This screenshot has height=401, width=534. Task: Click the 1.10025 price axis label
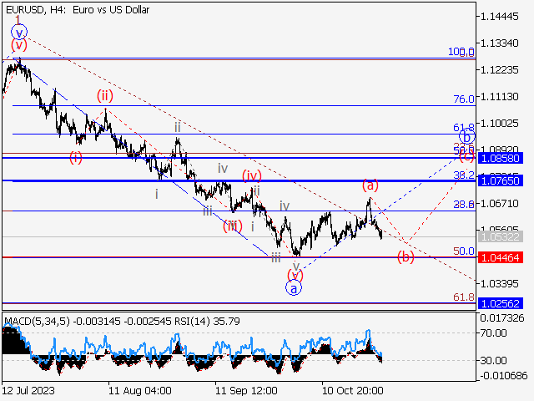500,123
